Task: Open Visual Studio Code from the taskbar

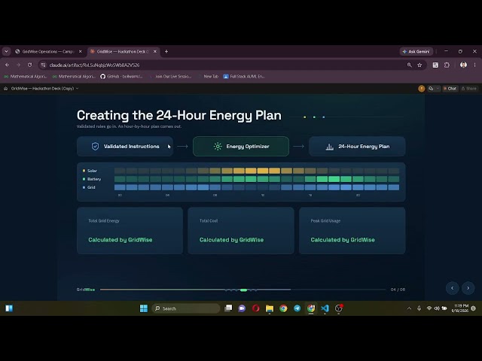Action: click(x=325, y=308)
